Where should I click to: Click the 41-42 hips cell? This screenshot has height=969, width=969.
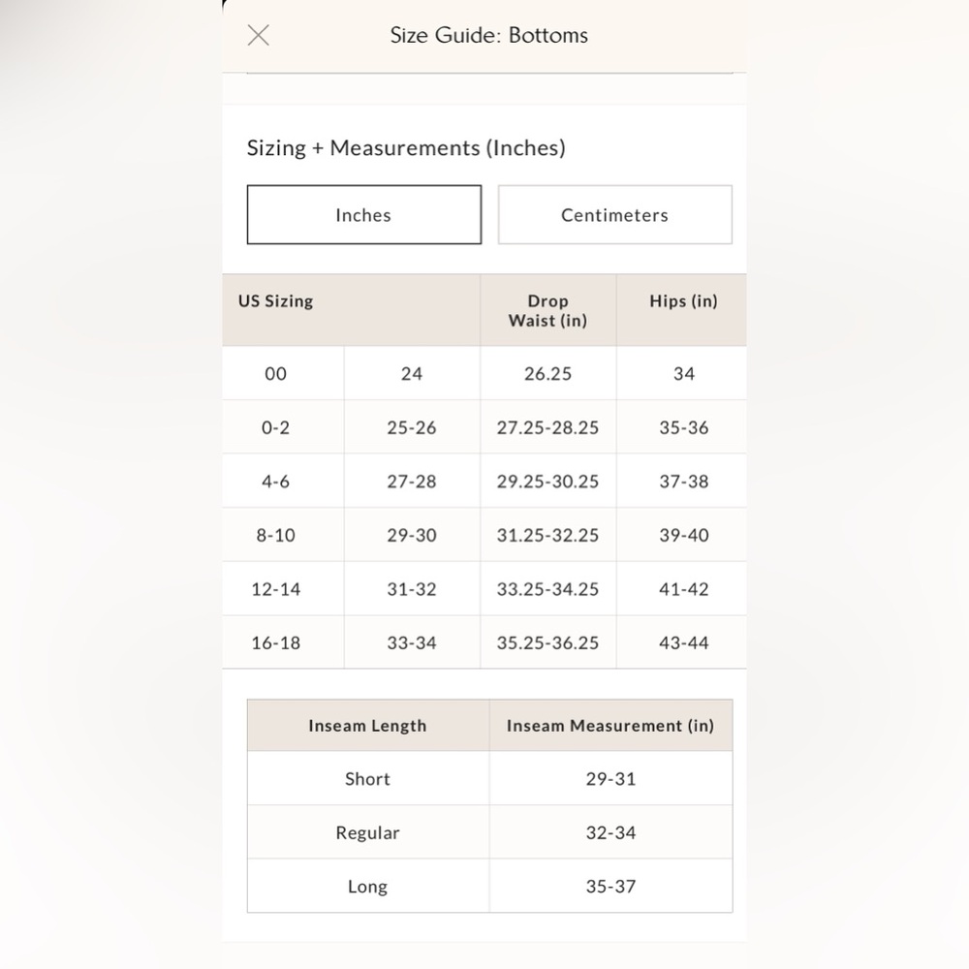tap(681, 588)
